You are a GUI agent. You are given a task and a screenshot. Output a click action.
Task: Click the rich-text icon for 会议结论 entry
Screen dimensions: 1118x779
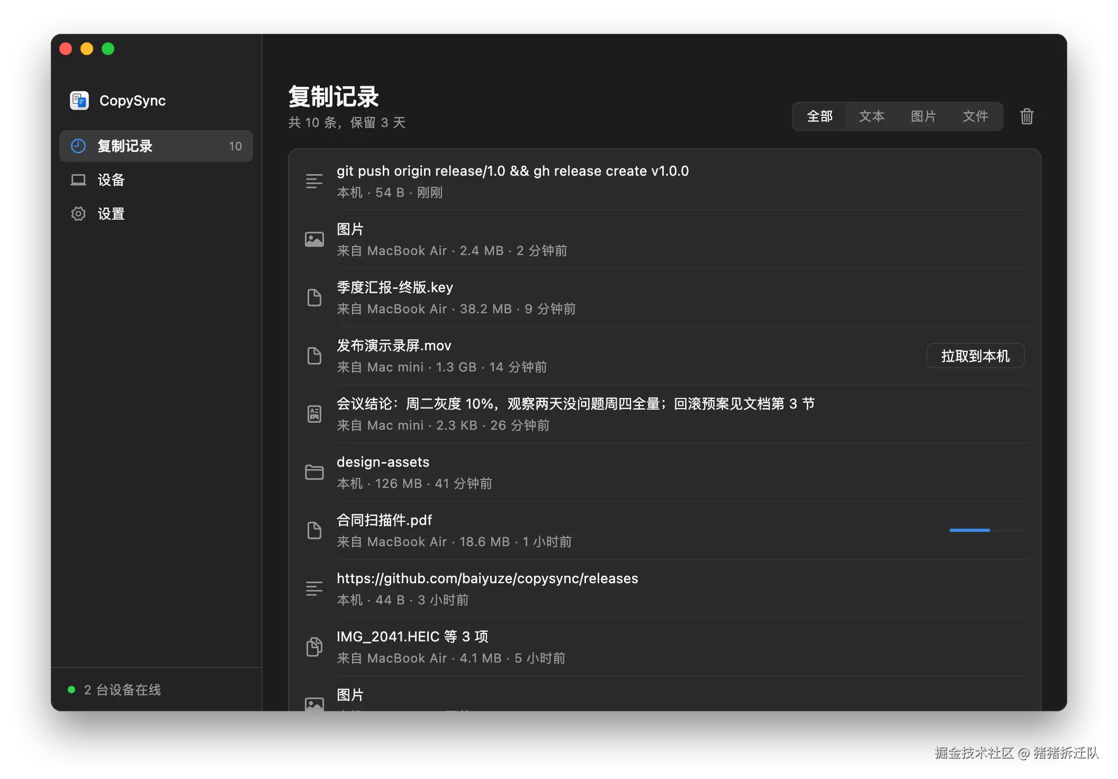(314, 414)
